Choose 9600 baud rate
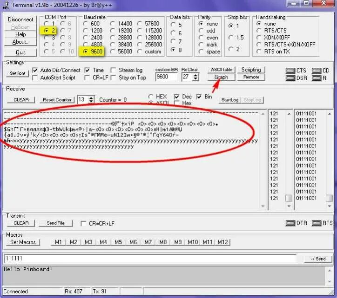 (86, 52)
